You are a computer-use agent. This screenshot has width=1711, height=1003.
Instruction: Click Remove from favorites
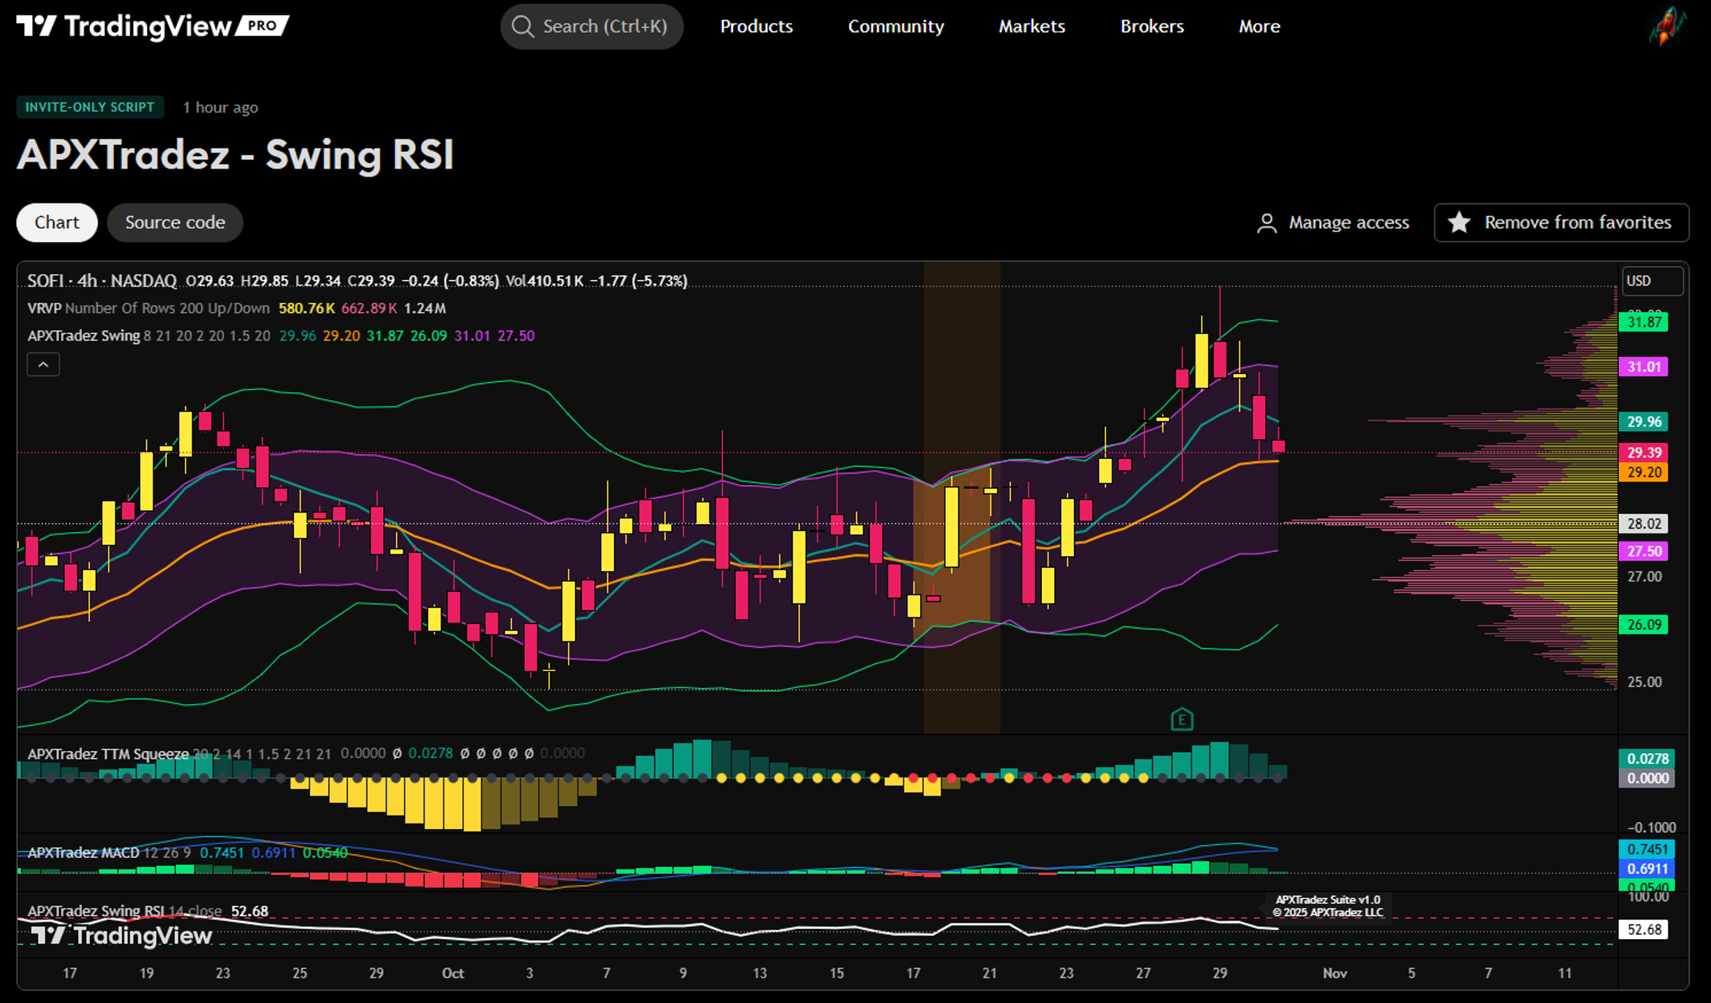click(x=1561, y=223)
